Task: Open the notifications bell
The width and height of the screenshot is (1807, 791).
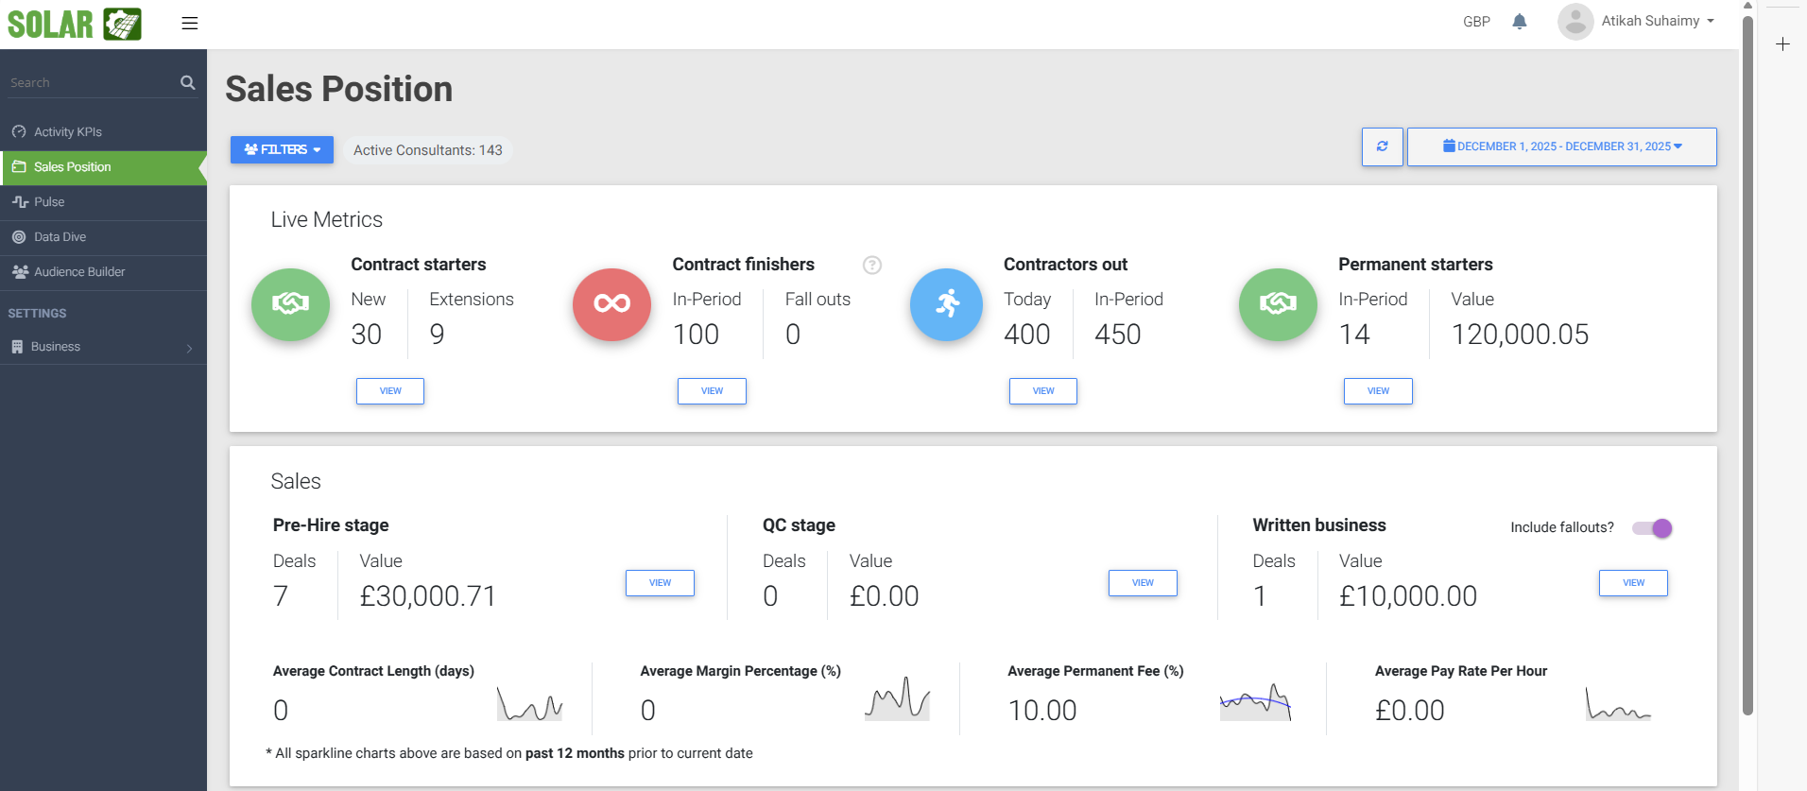Action: [x=1519, y=22]
